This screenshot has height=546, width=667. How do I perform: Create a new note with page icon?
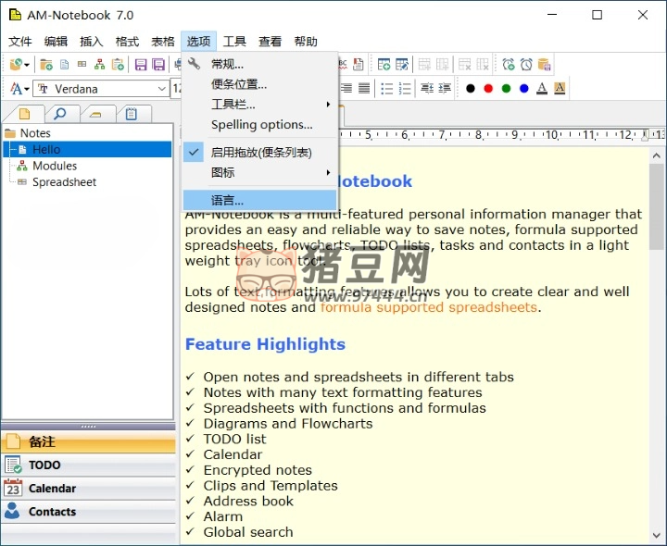(x=64, y=65)
